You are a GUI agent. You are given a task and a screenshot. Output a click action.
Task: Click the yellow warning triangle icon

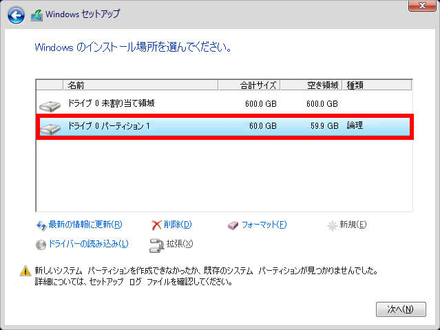25,271
